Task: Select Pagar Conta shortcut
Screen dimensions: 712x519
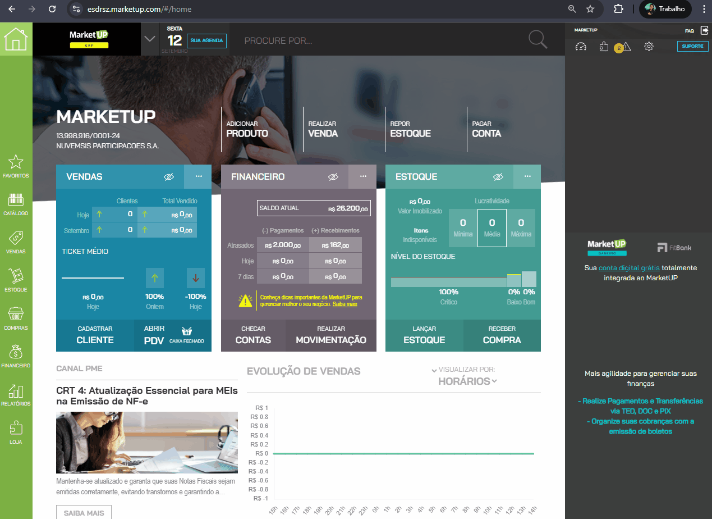Action: 486,129
